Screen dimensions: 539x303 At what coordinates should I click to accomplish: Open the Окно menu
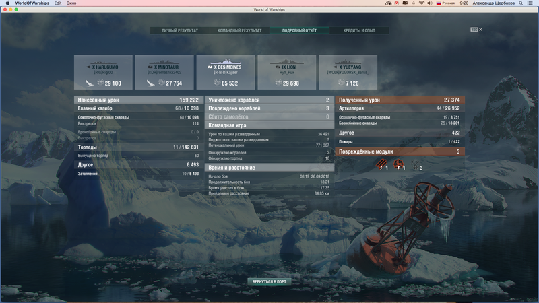coord(71,3)
